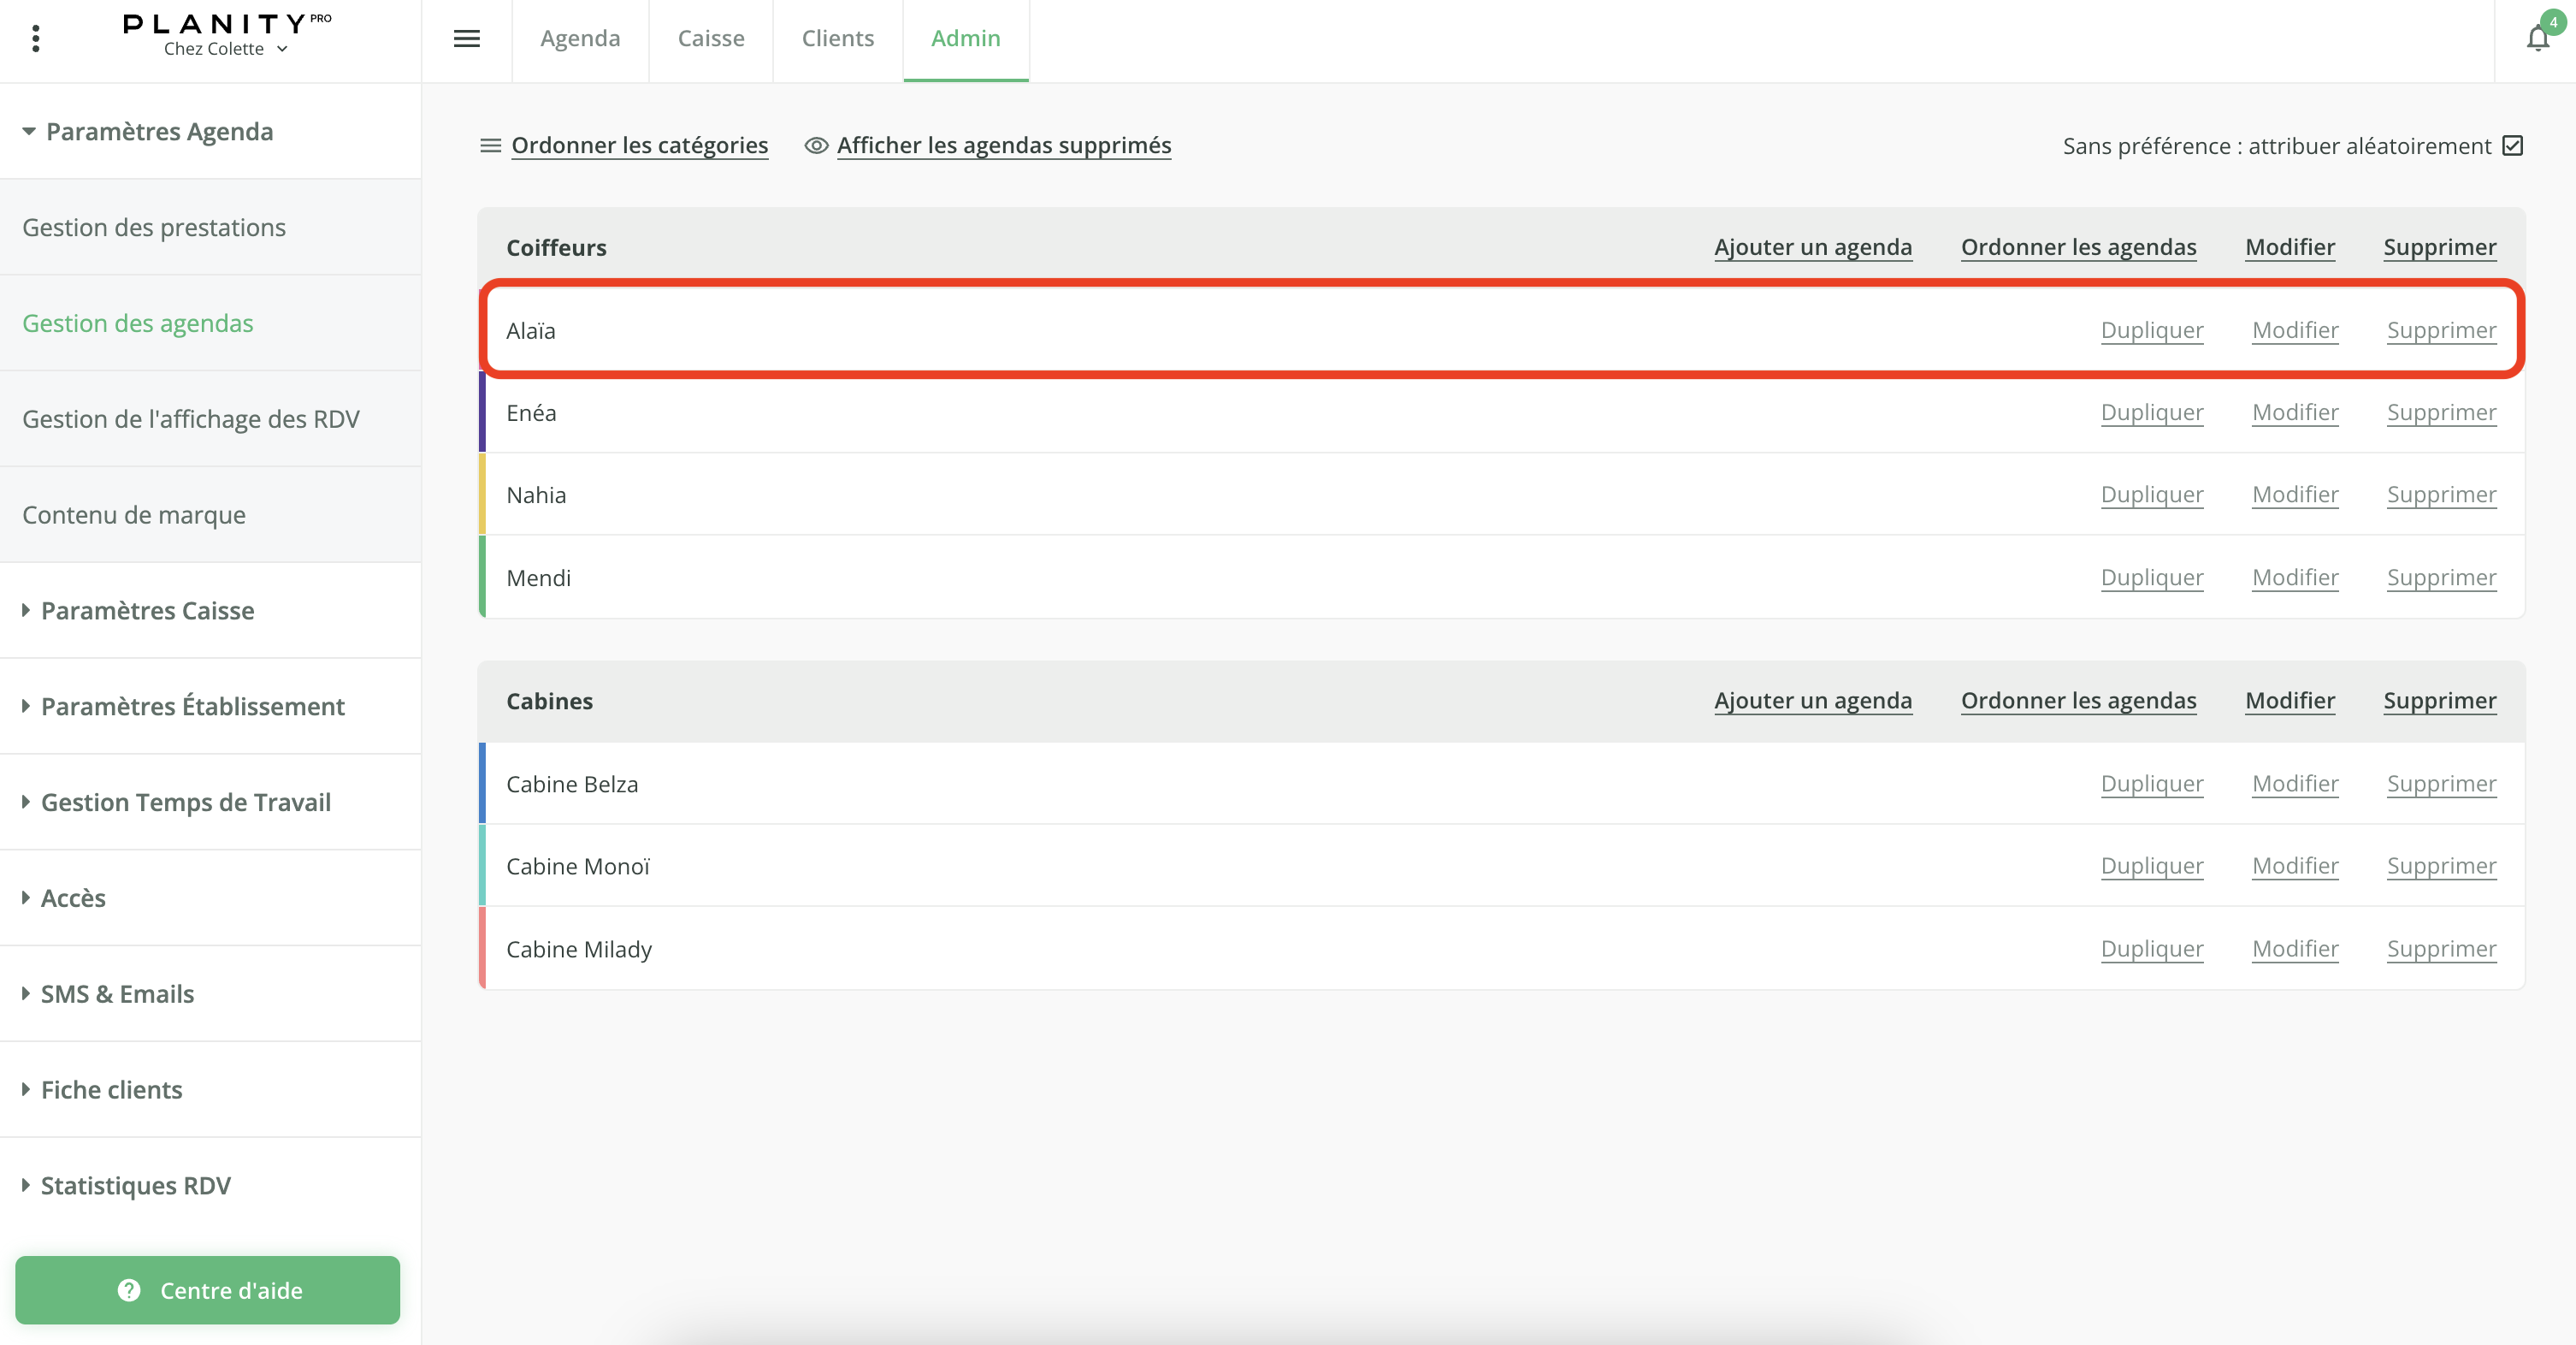Click Supprimer for the Nahia agenda

click(x=2441, y=495)
